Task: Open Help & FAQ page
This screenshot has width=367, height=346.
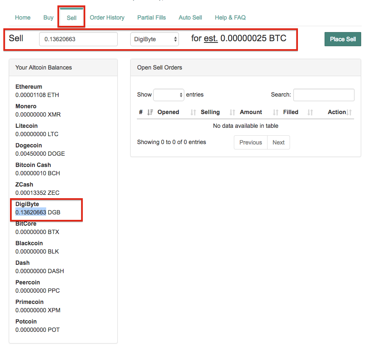Action: 231,17
